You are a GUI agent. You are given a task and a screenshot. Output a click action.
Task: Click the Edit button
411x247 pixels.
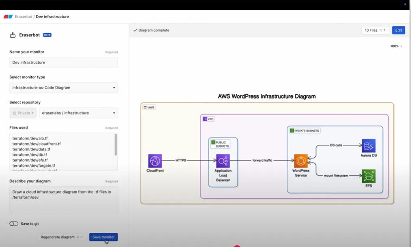pos(398,30)
